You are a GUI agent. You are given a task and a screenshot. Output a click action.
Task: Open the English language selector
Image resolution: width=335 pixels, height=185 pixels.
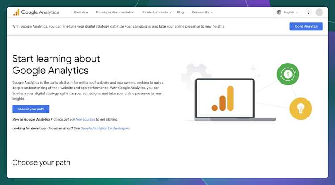click(287, 12)
